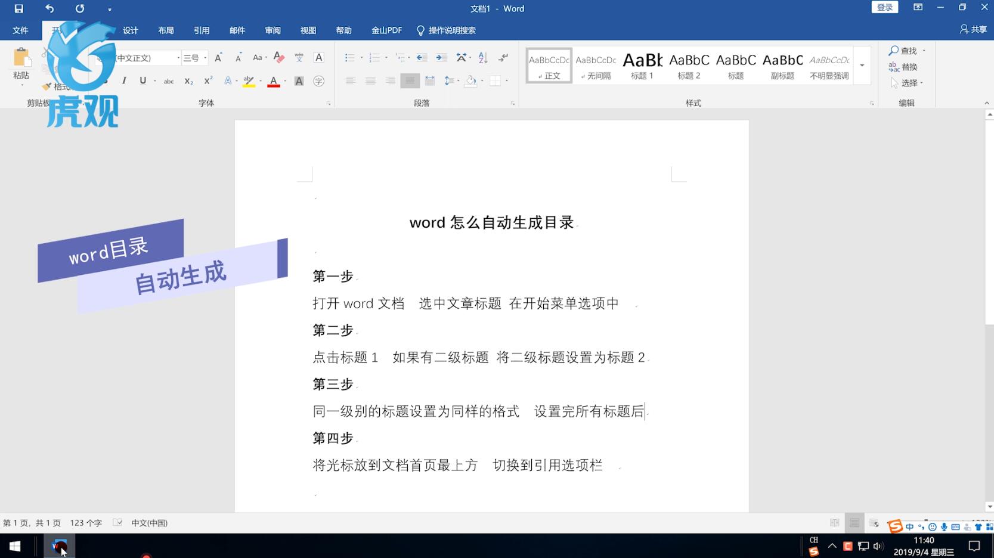Open Windows Start menu

pos(15,545)
